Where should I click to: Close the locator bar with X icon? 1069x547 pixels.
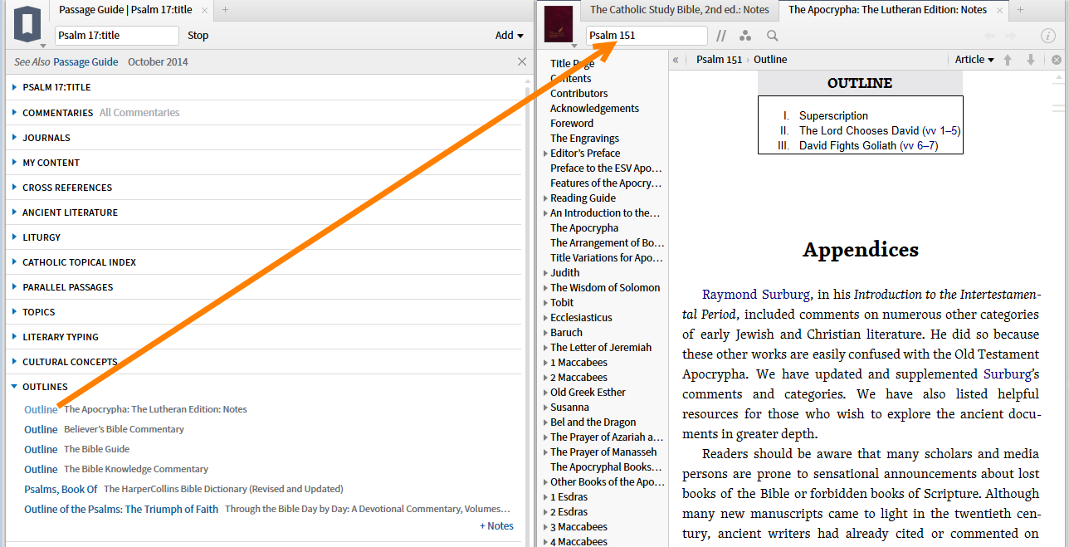click(x=1057, y=60)
